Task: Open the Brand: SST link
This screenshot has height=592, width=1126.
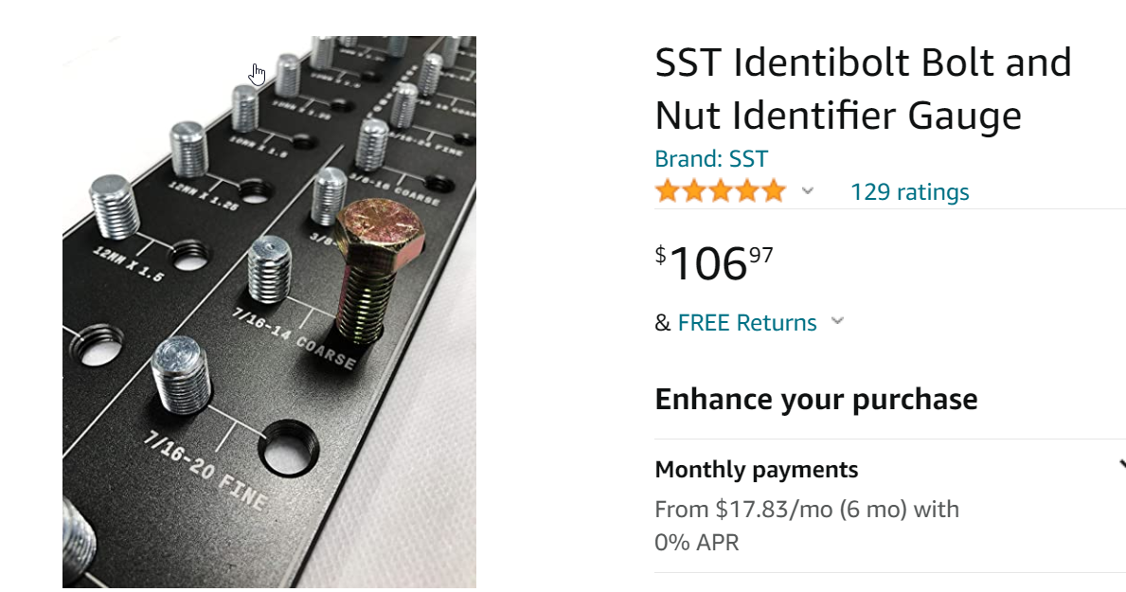Action: click(711, 159)
